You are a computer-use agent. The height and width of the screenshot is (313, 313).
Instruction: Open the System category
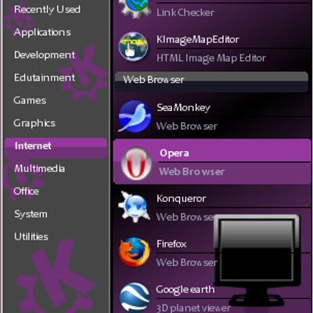click(31, 214)
